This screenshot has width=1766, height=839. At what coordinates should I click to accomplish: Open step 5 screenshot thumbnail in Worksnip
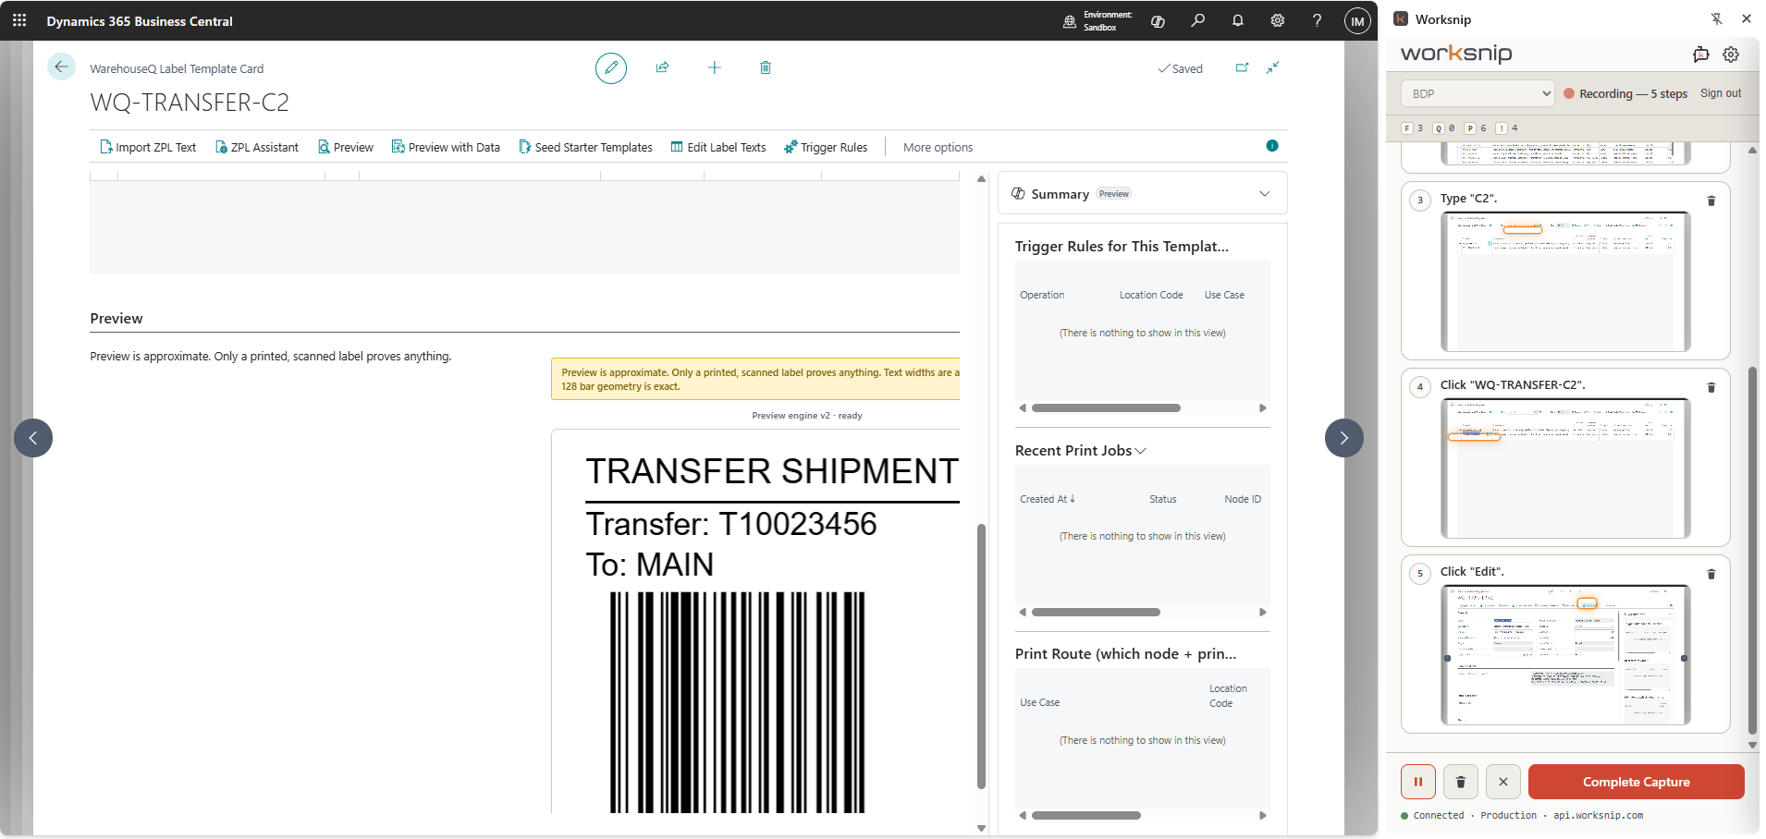(1565, 655)
